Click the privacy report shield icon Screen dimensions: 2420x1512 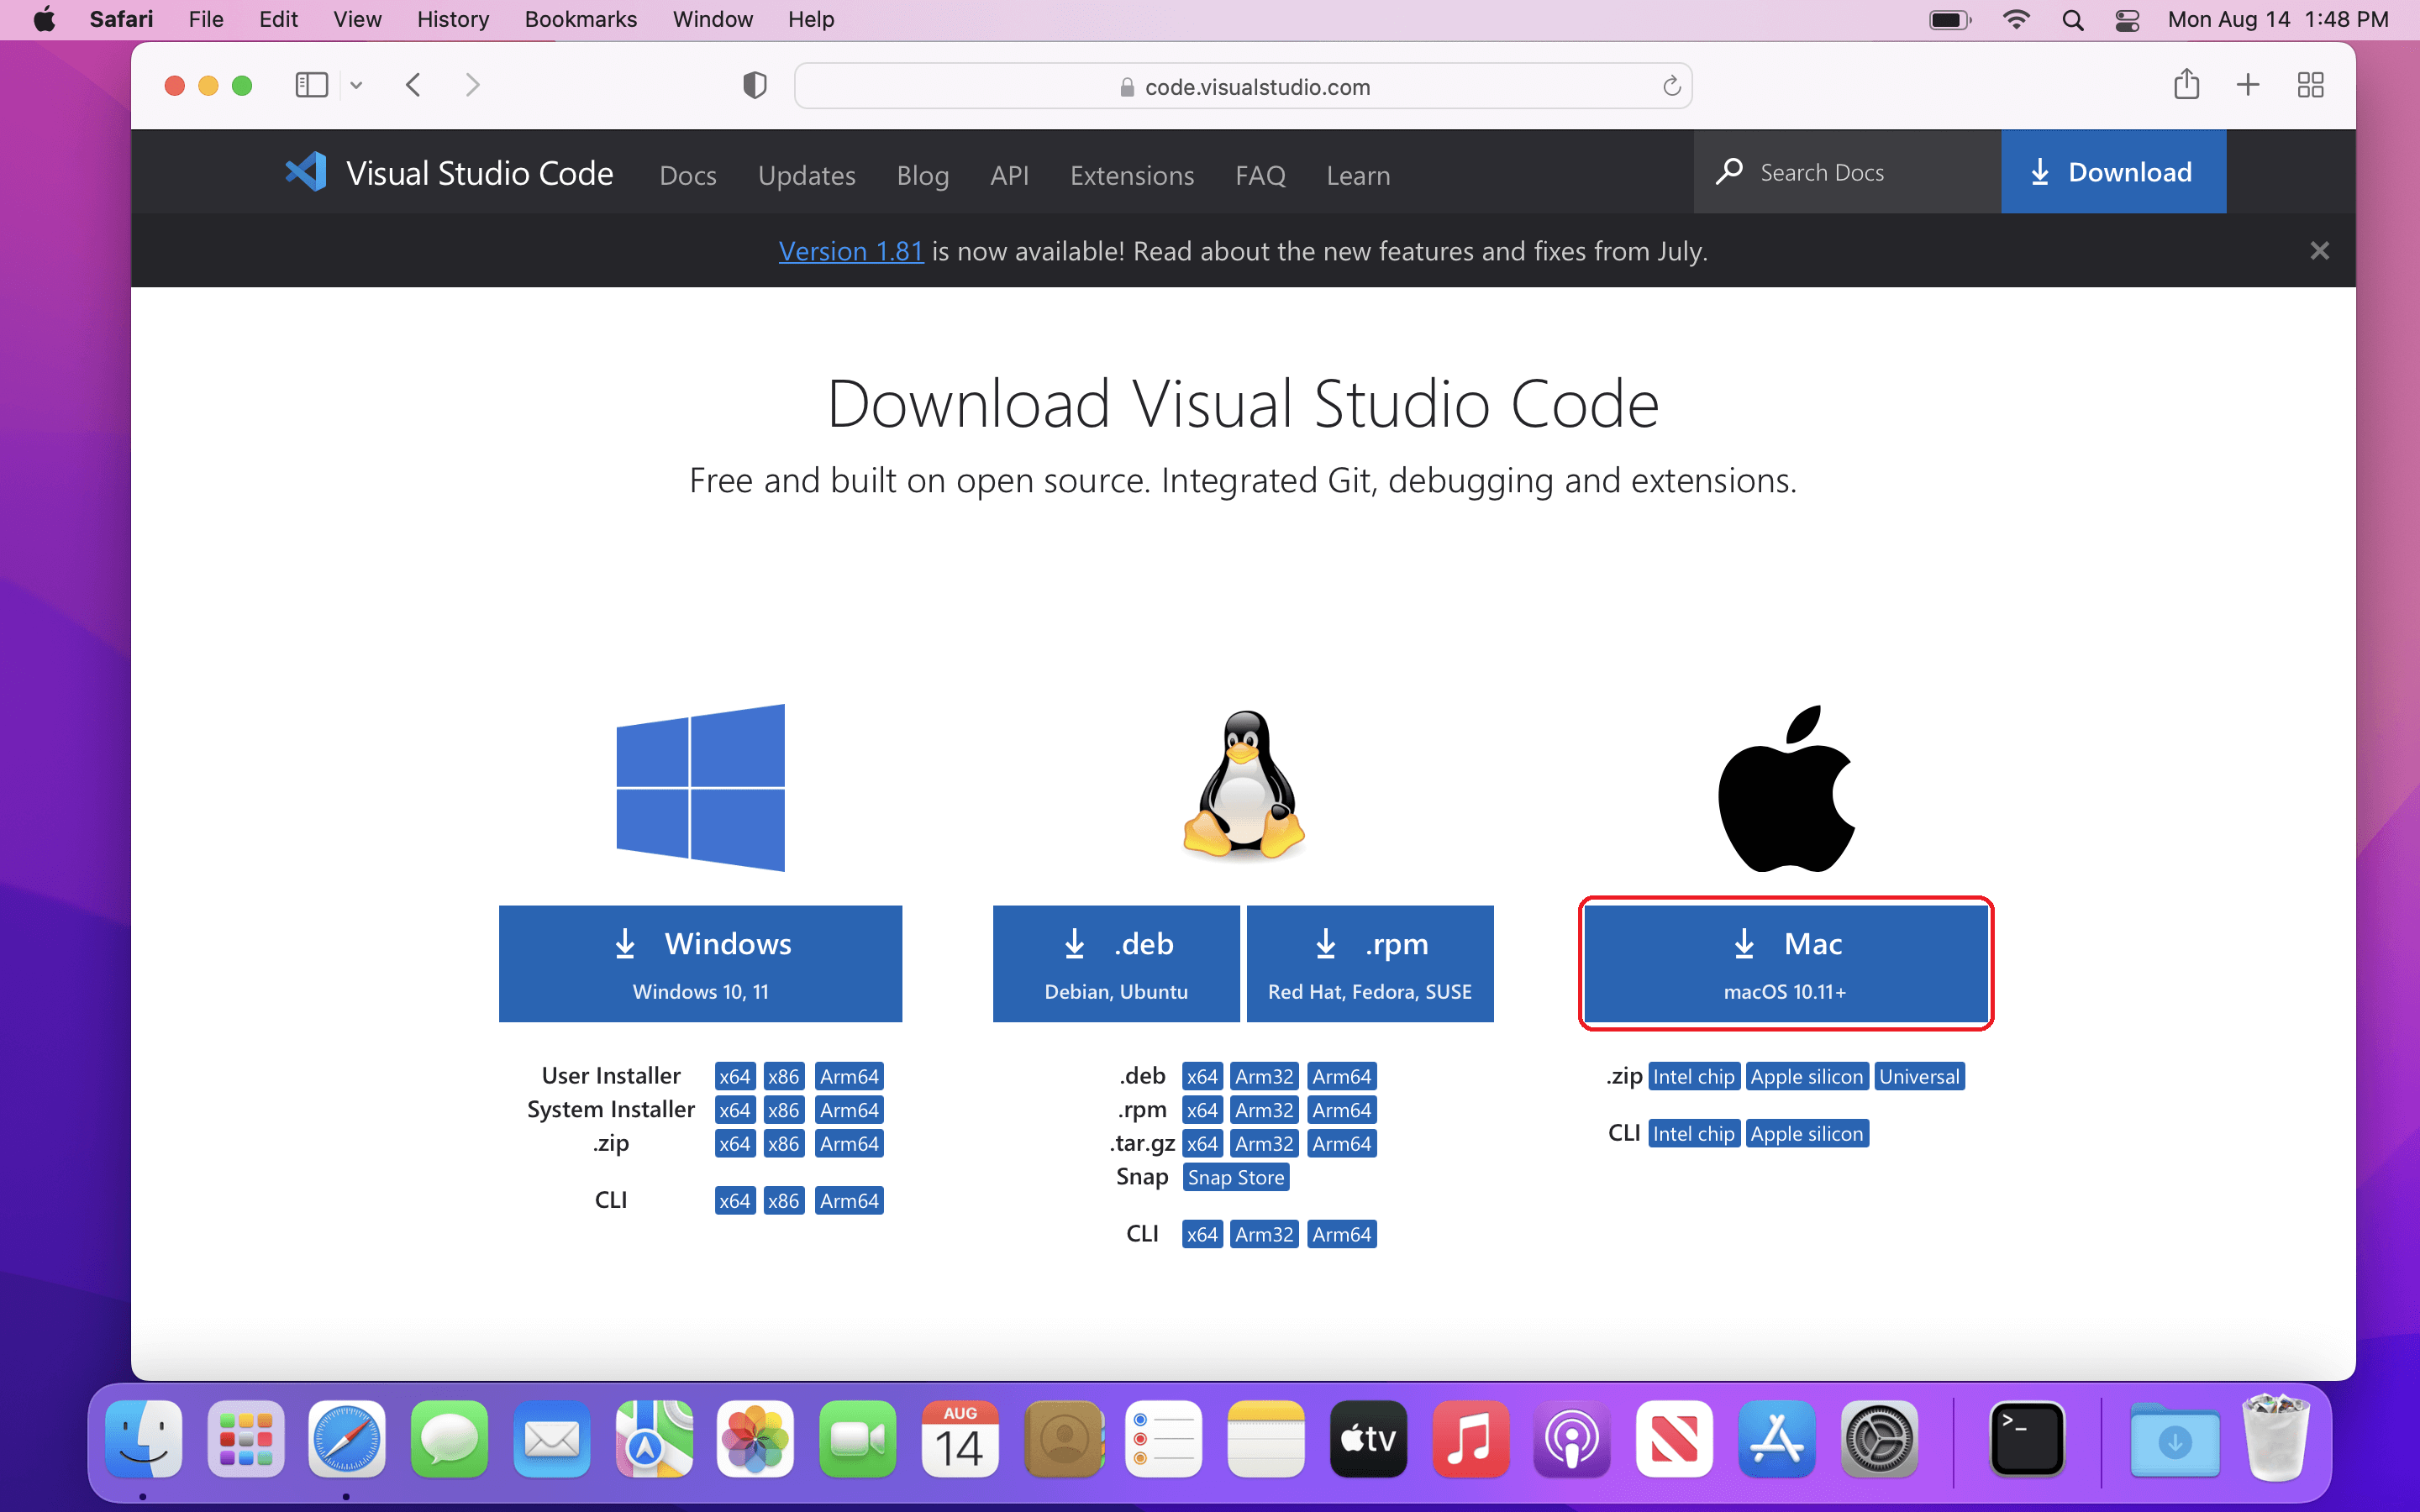pos(755,86)
